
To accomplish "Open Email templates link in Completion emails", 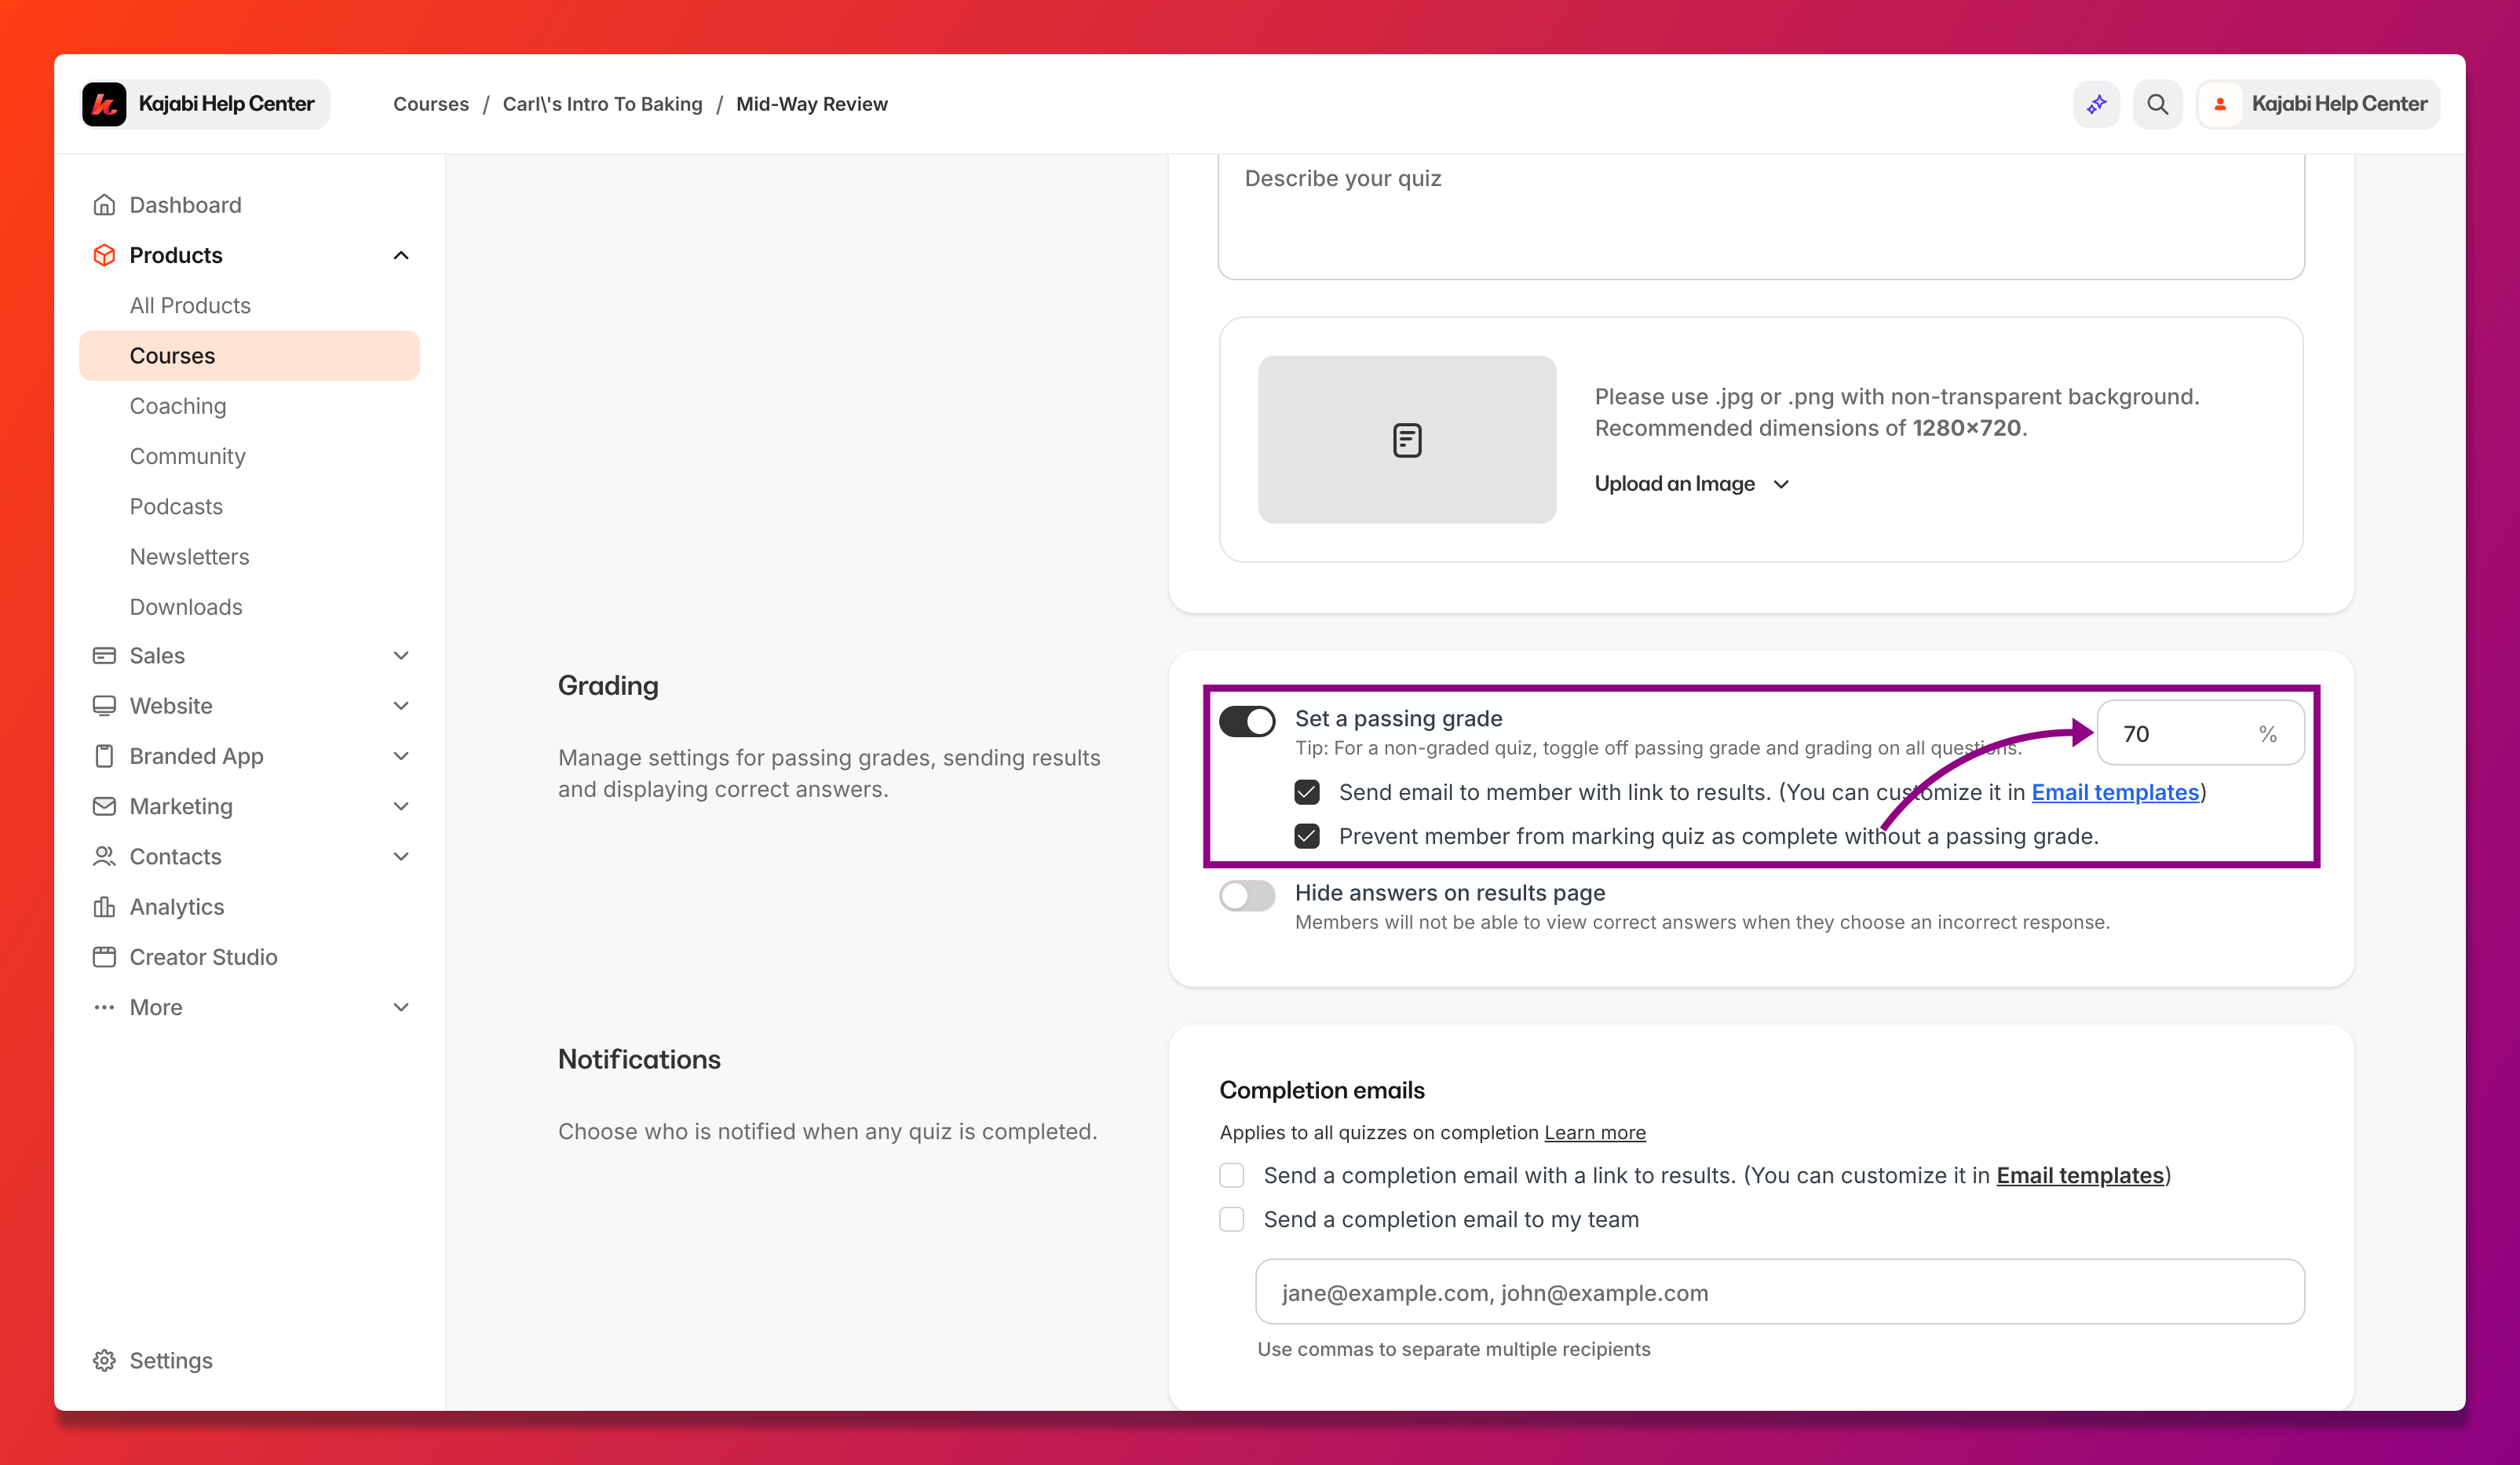I will tap(2080, 1175).
